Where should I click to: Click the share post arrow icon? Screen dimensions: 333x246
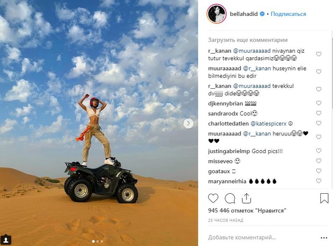pos(246,198)
